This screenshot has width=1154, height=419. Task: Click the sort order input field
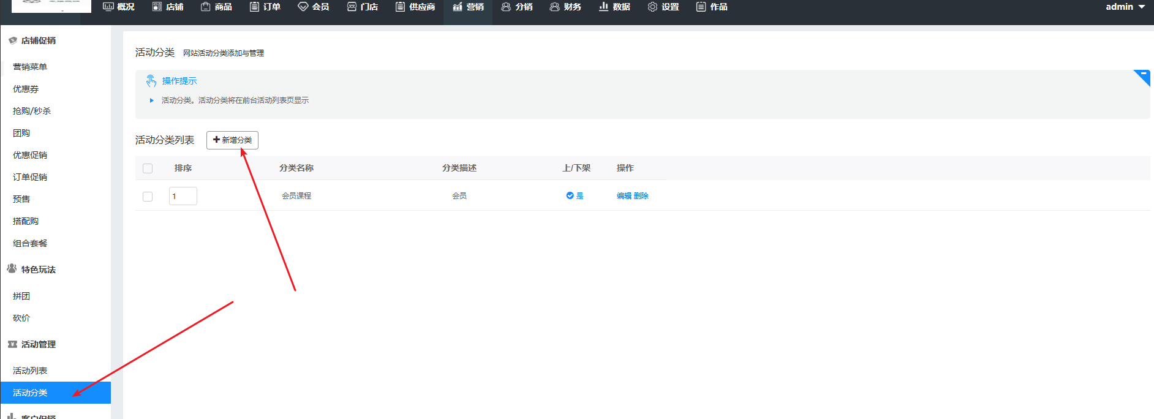183,196
